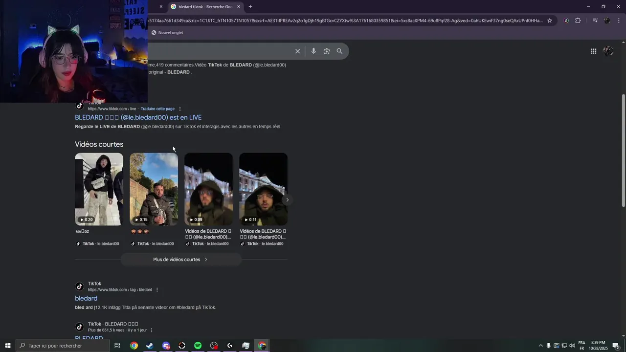Open media controls playlist icon
The width and height of the screenshot is (626, 352).
click(595, 21)
